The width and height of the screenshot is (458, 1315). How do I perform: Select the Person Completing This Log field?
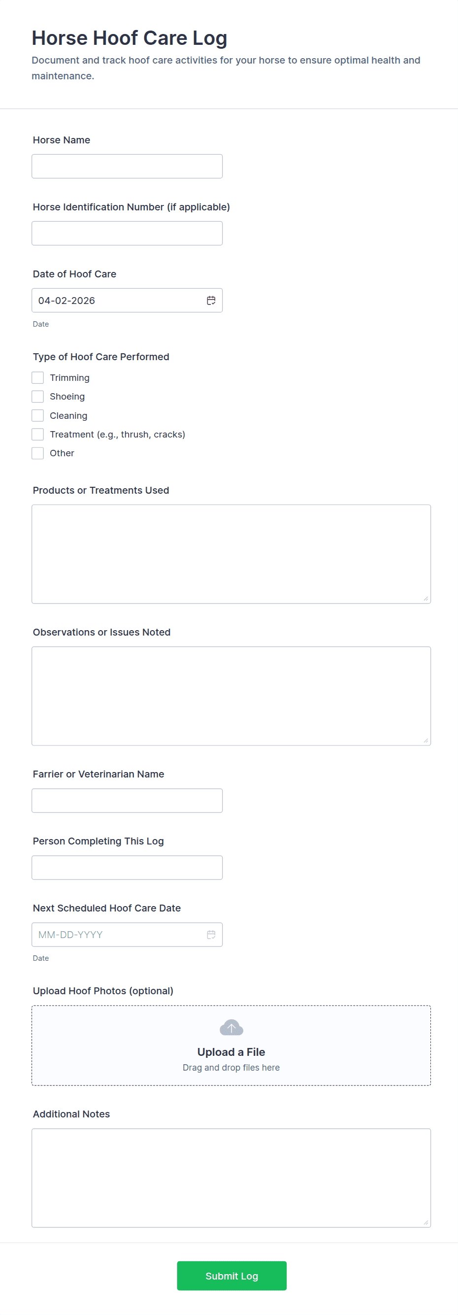pyautogui.click(x=127, y=867)
